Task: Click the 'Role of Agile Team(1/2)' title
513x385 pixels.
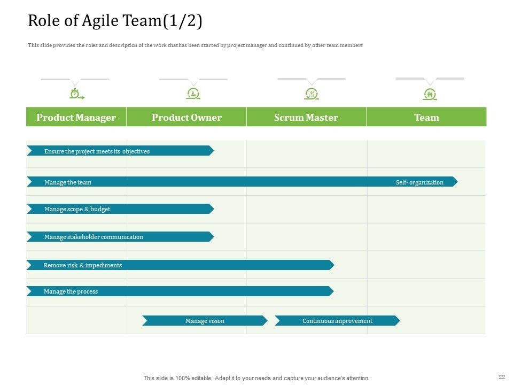Action: pos(115,21)
